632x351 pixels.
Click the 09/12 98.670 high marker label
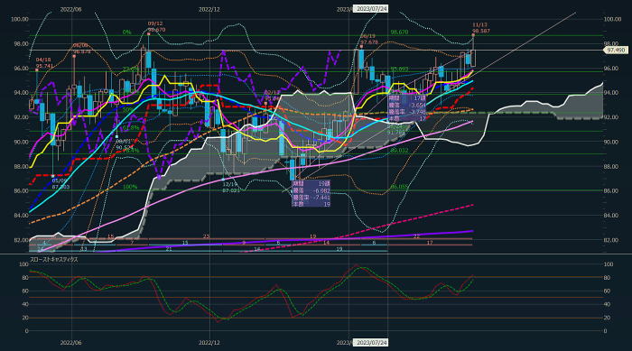point(156,26)
